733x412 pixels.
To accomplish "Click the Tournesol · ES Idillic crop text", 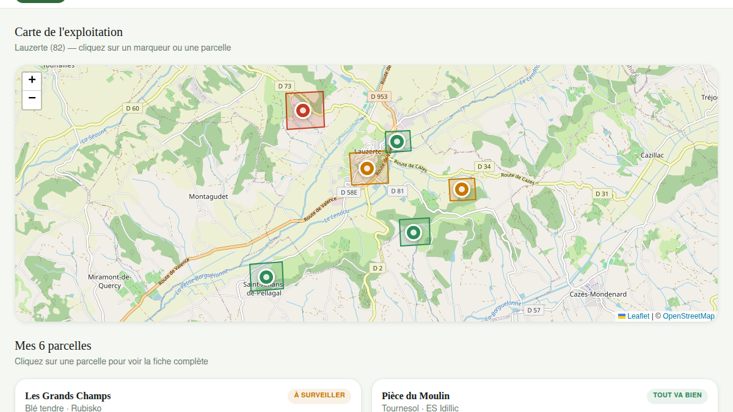I will coord(420,408).
